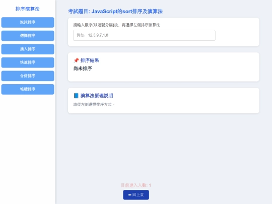Click the 請輸入數字 instruction label
Screen dimensions: 272x204
[x=116, y=25]
